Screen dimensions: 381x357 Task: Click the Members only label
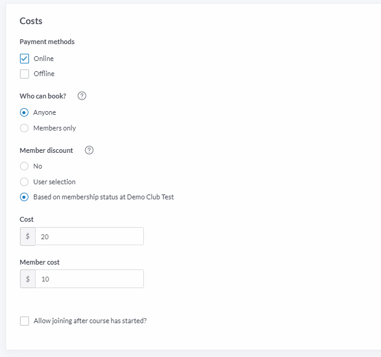click(54, 128)
